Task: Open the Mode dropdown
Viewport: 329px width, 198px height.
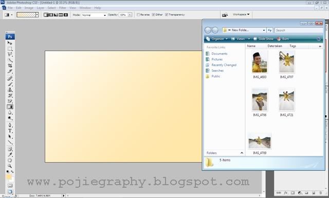Action: (94, 15)
